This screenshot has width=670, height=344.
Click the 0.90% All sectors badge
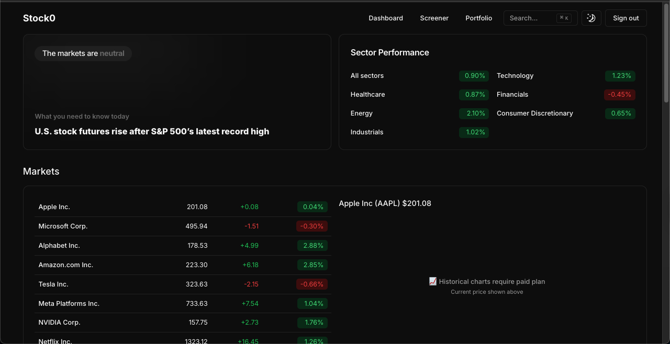pos(474,76)
